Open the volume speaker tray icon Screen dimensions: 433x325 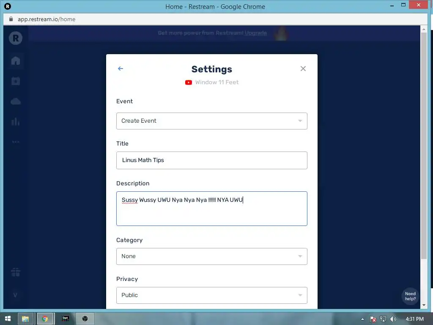click(x=393, y=319)
